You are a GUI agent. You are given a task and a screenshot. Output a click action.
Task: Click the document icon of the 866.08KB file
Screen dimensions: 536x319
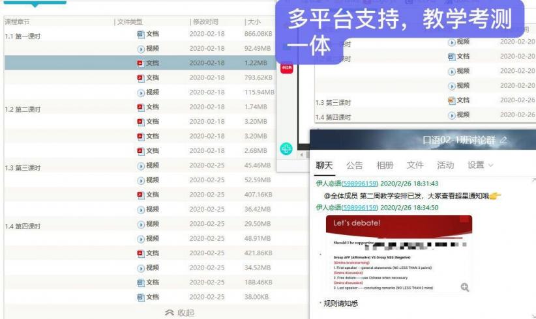(141, 34)
